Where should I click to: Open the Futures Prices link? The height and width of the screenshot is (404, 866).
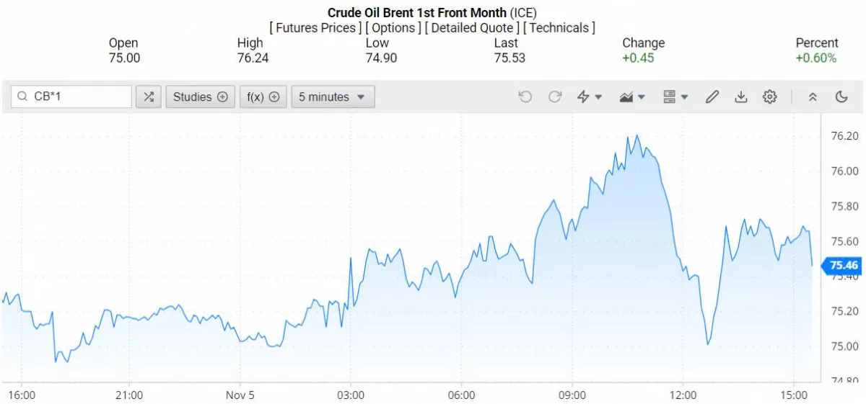[315, 28]
